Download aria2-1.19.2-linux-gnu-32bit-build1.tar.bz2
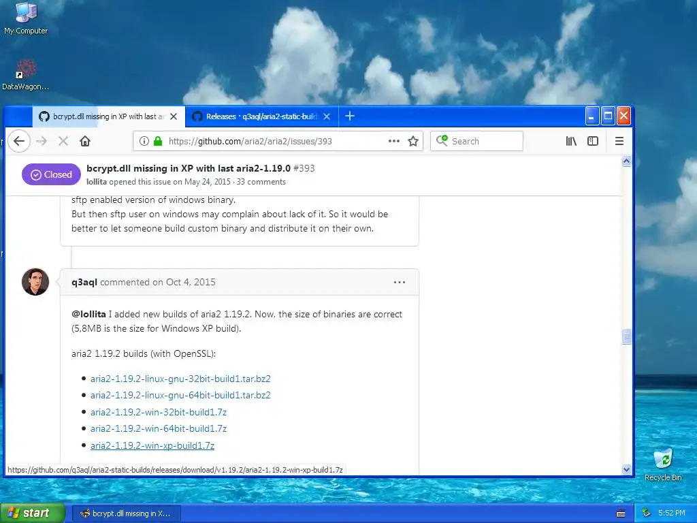The height and width of the screenshot is (523, 697). coord(180,379)
